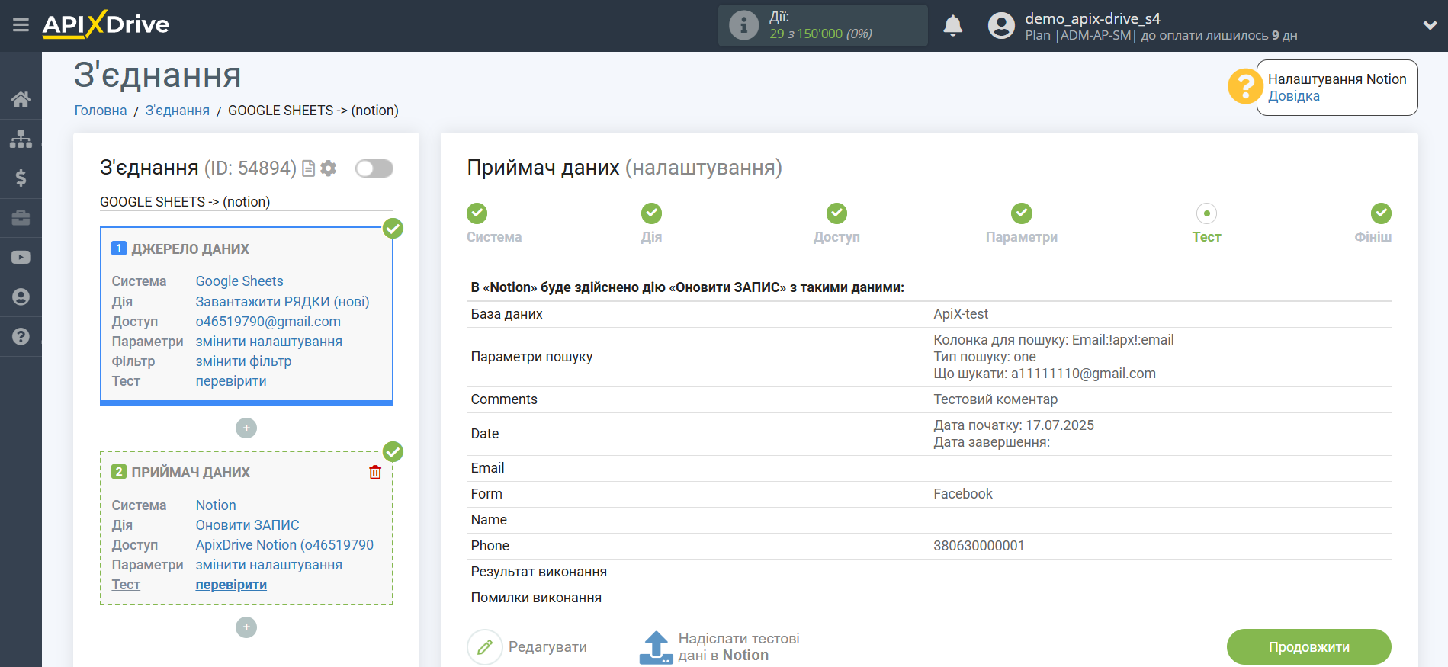Viewport: 1448px width, 667px height.
Task: Click the actions info icon
Action: (x=743, y=26)
